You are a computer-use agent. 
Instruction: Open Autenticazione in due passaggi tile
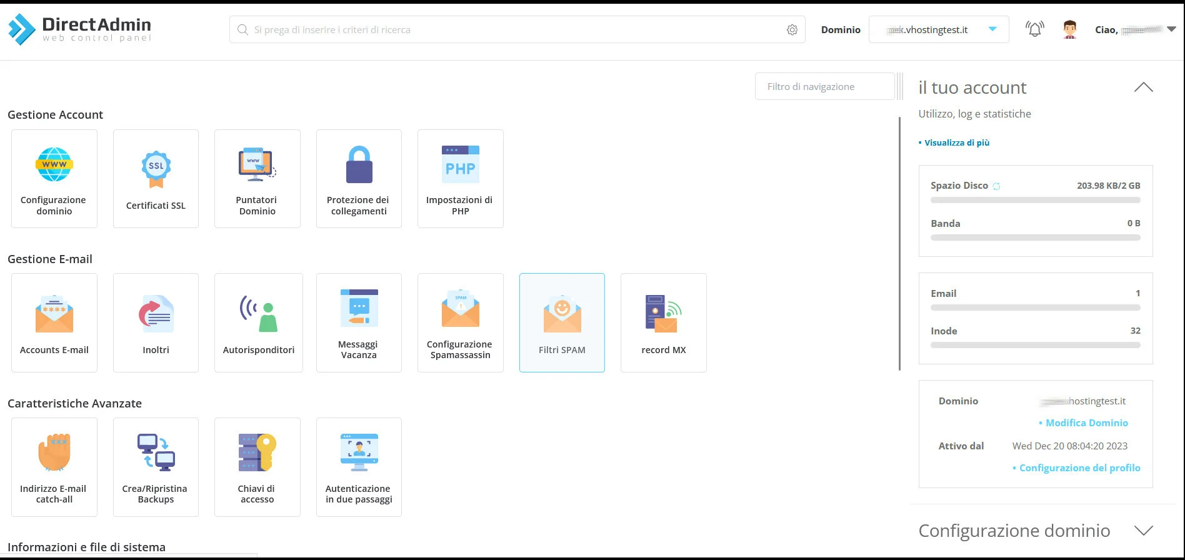coord(359,467)
